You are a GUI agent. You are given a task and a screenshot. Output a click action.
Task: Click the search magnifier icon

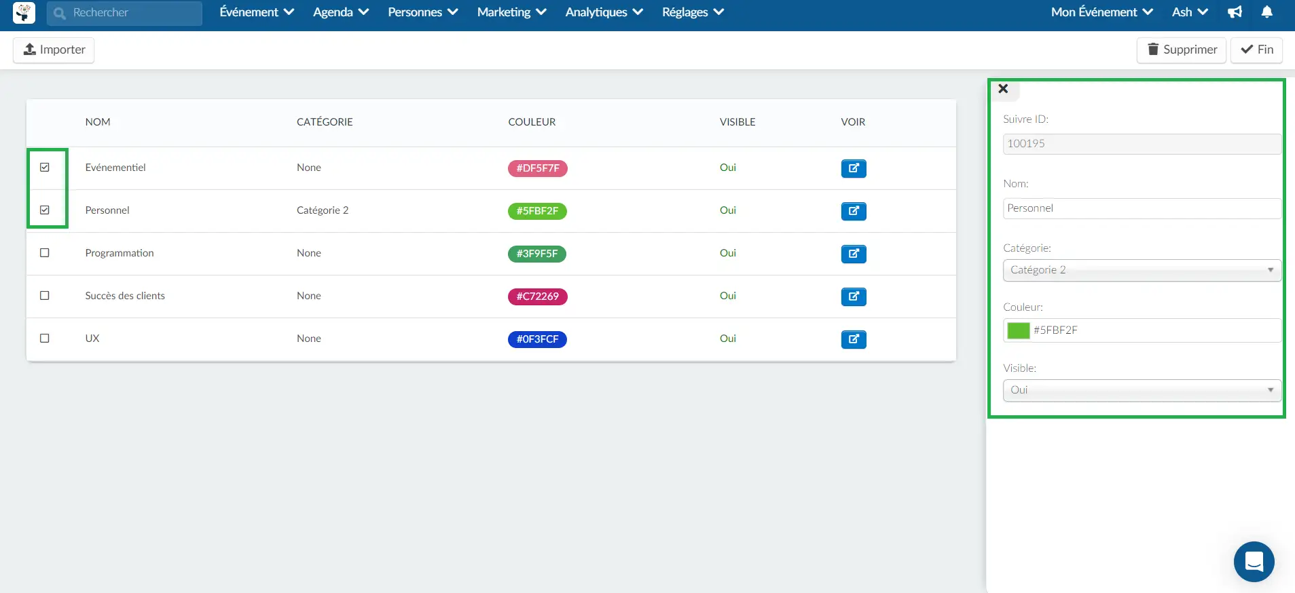[x=60, y=13]
